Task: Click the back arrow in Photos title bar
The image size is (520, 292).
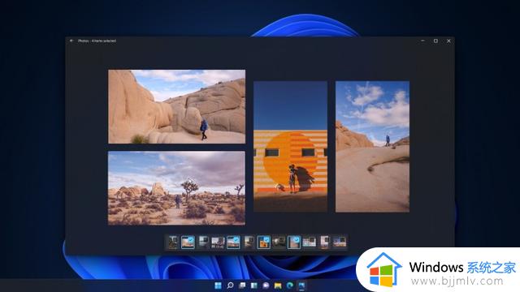Action: 71,41
